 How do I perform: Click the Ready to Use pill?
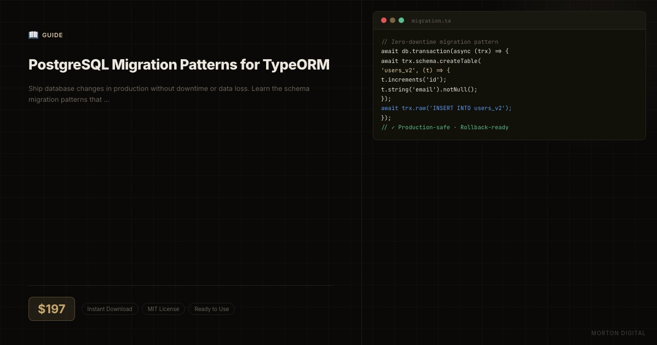pos(211,309)
